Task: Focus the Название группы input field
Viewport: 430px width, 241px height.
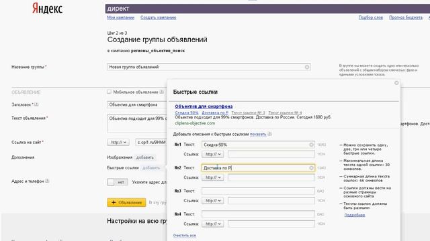Action: click(209, 67)
